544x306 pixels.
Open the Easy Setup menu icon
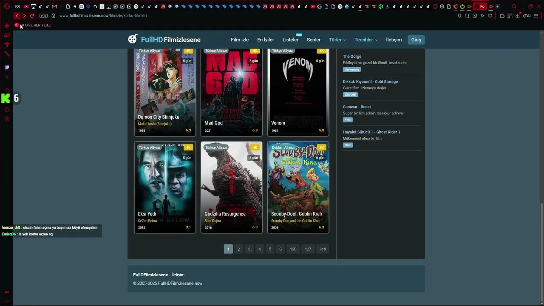click(x=536, y=16)
